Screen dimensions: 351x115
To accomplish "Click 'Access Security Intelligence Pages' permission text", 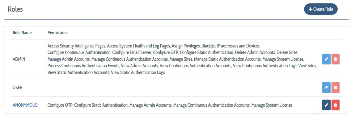I will [76, 46].
